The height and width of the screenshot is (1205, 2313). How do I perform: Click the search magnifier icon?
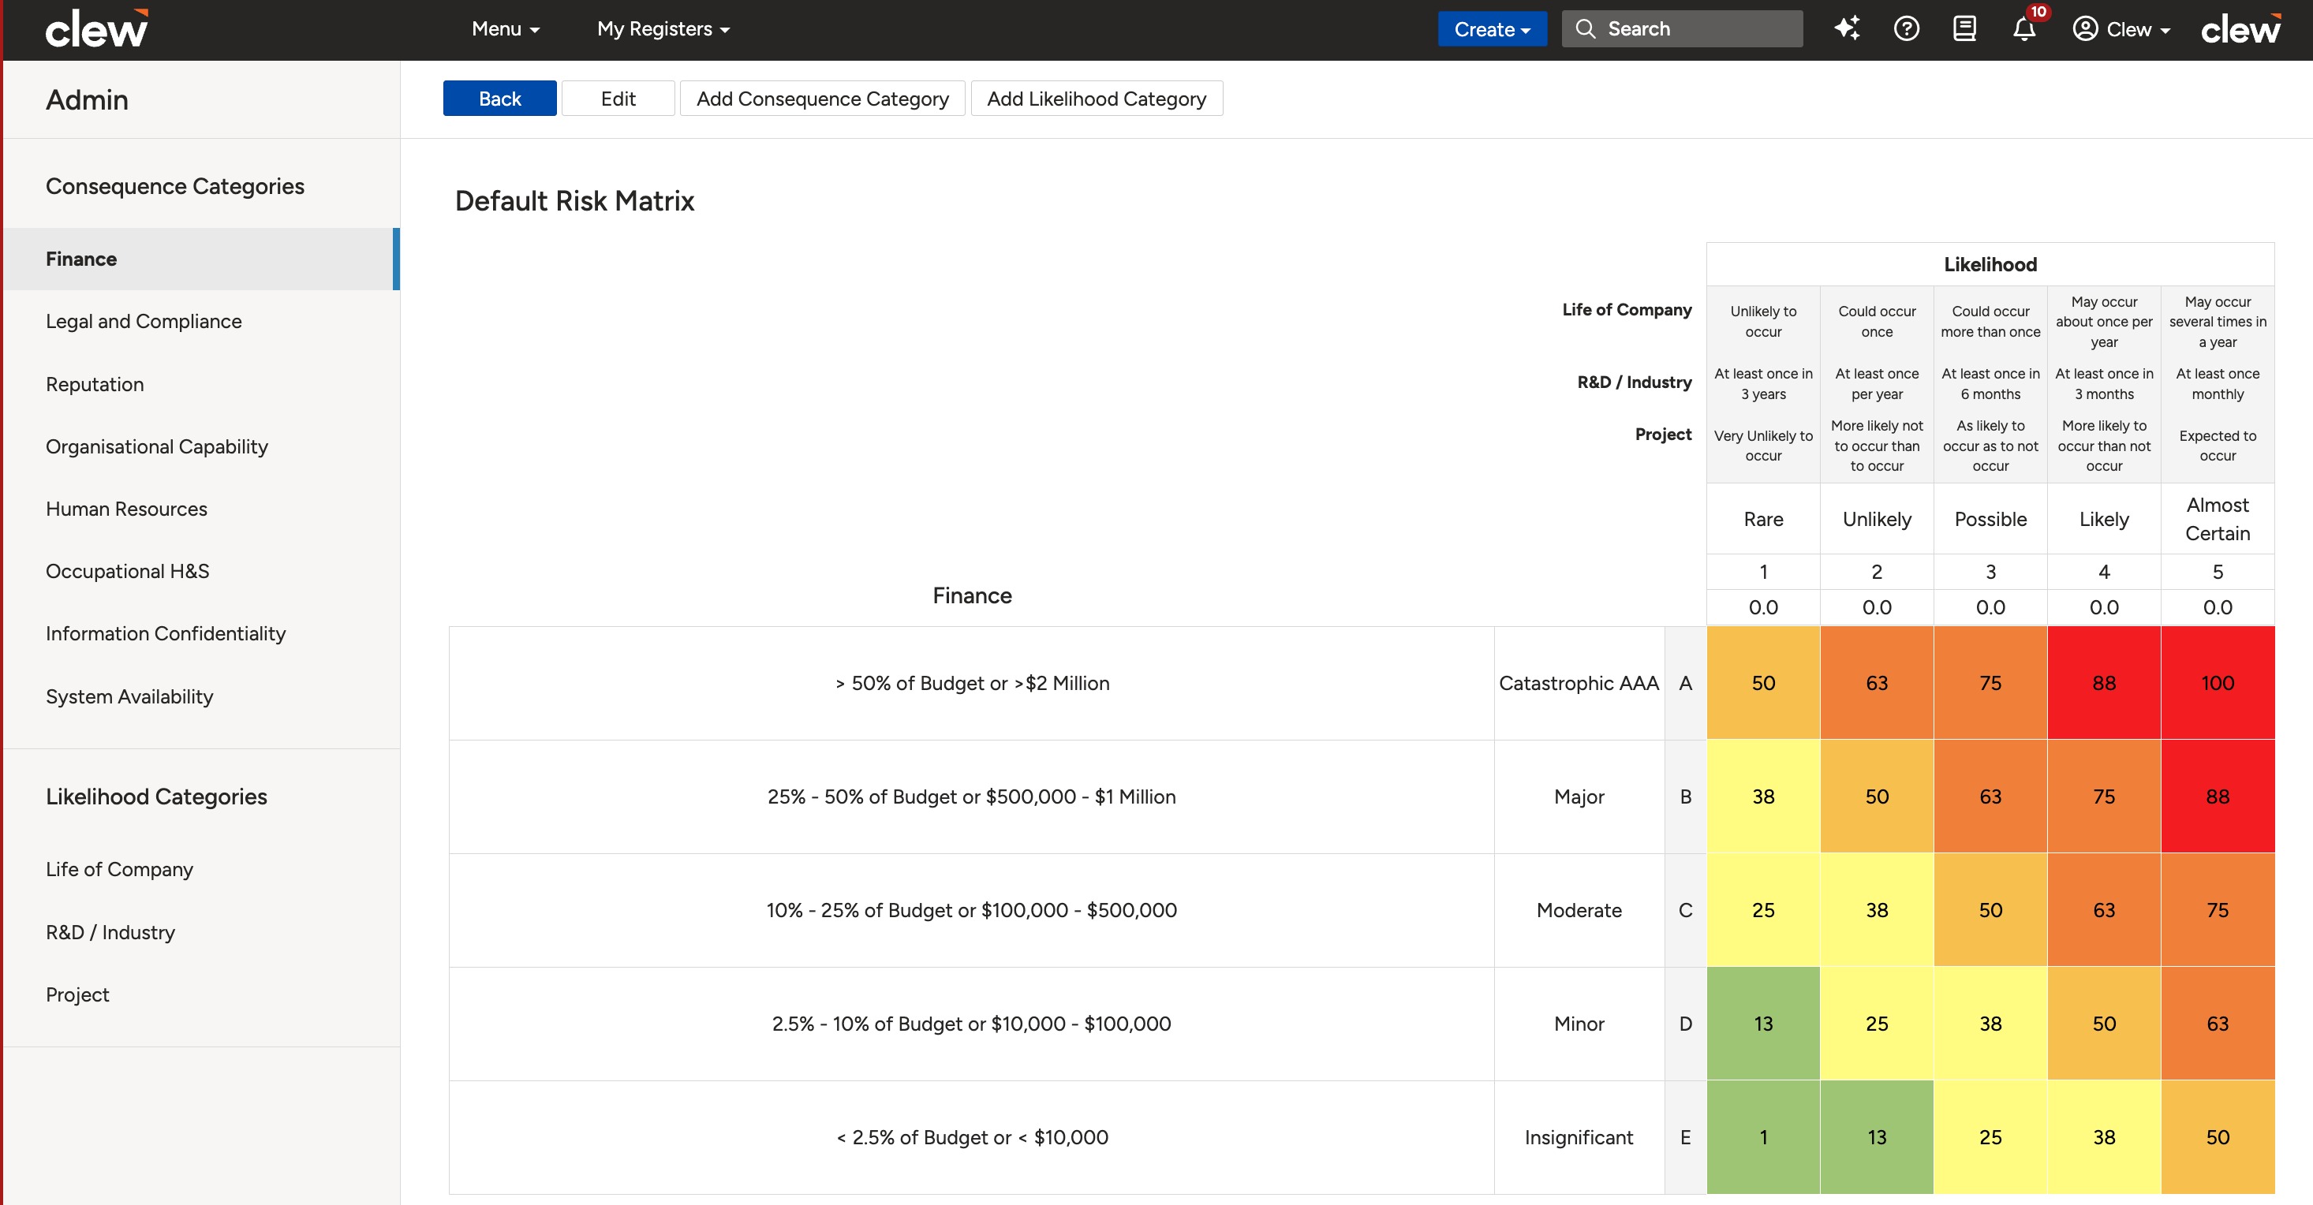1586,28
